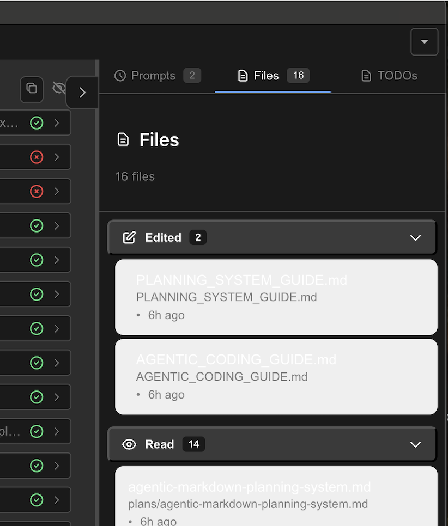
Task: Switch to the TODOs tab
Action: tap(389, 76)
